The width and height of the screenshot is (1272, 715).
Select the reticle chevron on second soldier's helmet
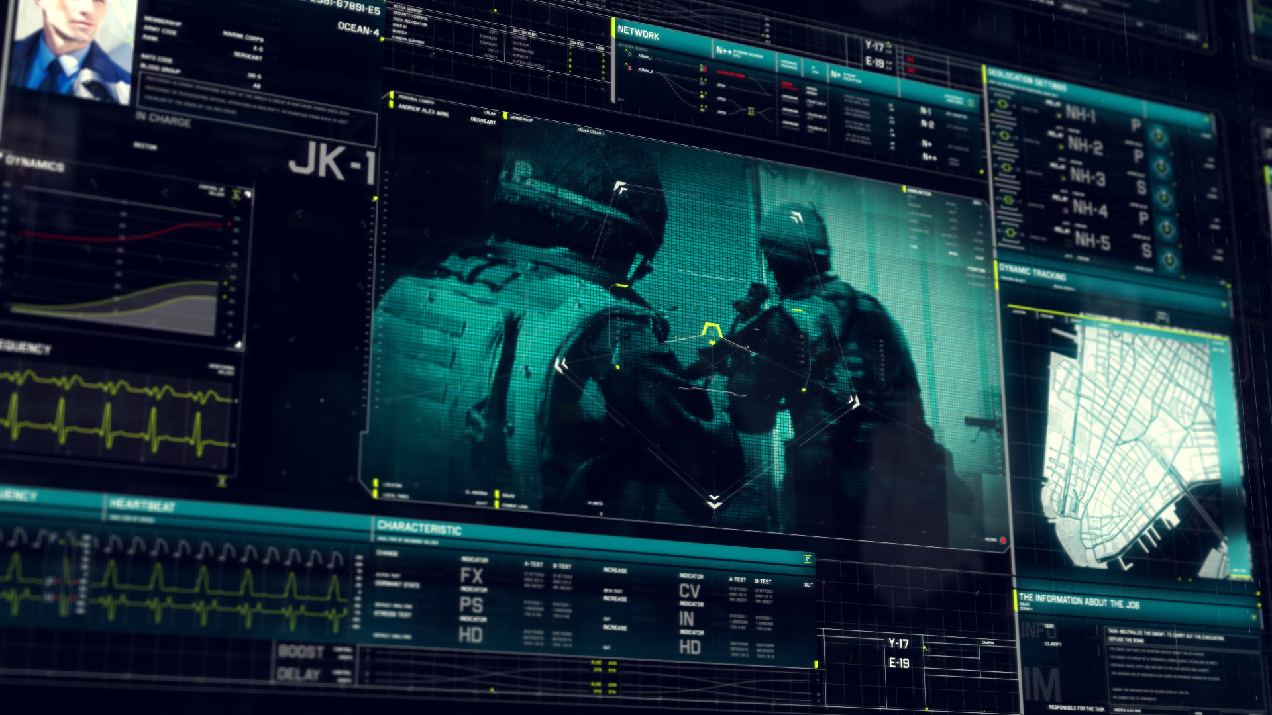tap(796, 217)
